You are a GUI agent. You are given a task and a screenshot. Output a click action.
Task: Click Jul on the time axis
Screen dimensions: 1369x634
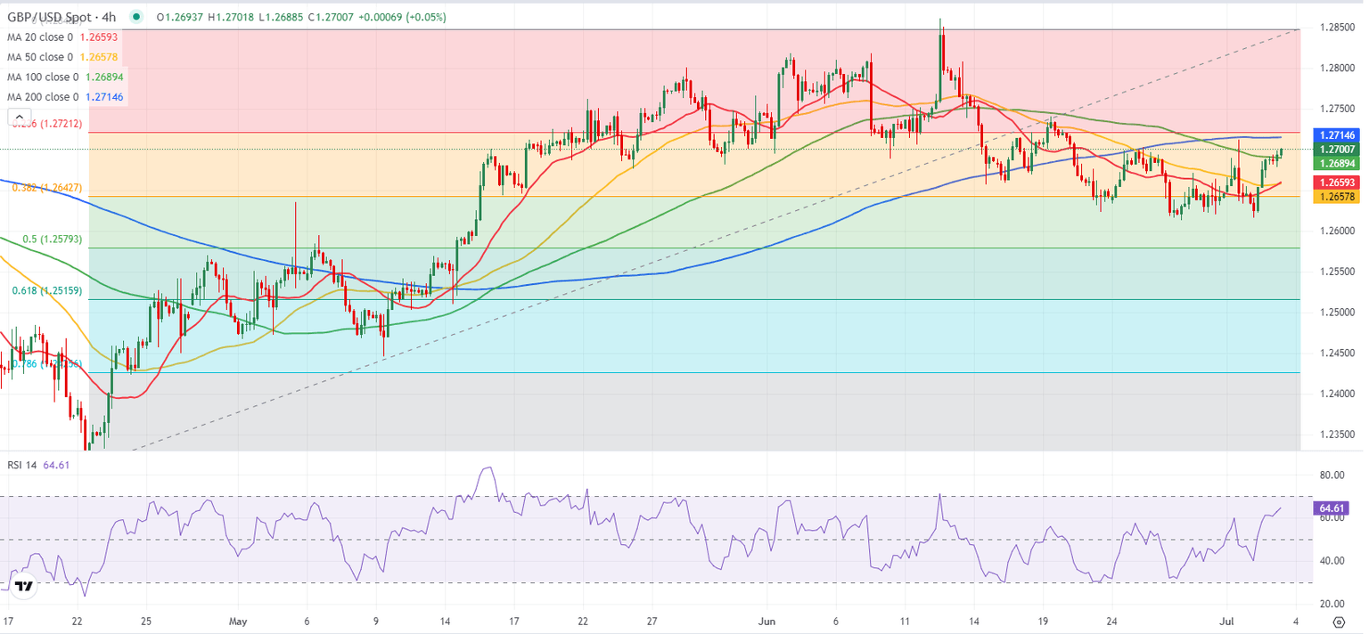tap(1226, 622)
